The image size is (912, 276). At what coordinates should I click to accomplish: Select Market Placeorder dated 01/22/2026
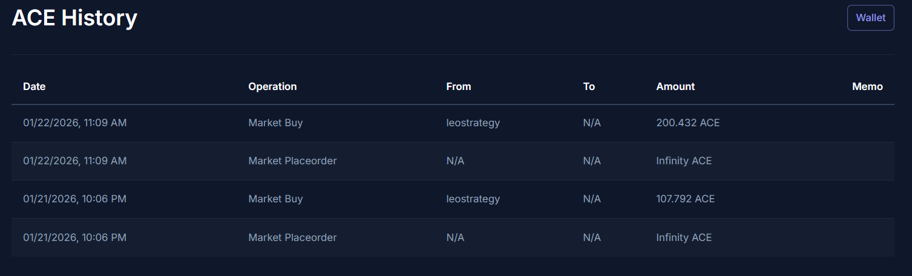tap(292, 161)
